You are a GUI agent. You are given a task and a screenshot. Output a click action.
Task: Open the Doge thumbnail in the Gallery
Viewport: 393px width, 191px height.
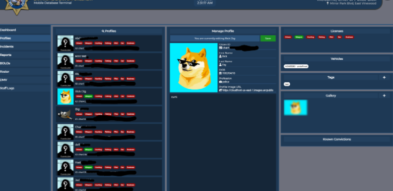point(296,107)
